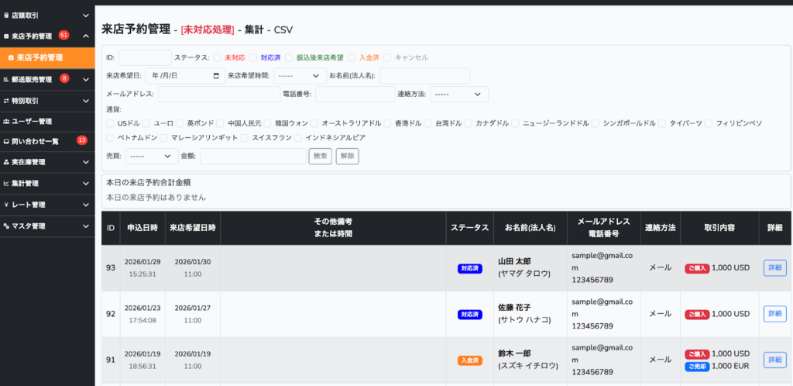Click the 13 badge on 問い合わせ一覧
The width and height of the screenshot is (793, 386).
click(81, 140)
